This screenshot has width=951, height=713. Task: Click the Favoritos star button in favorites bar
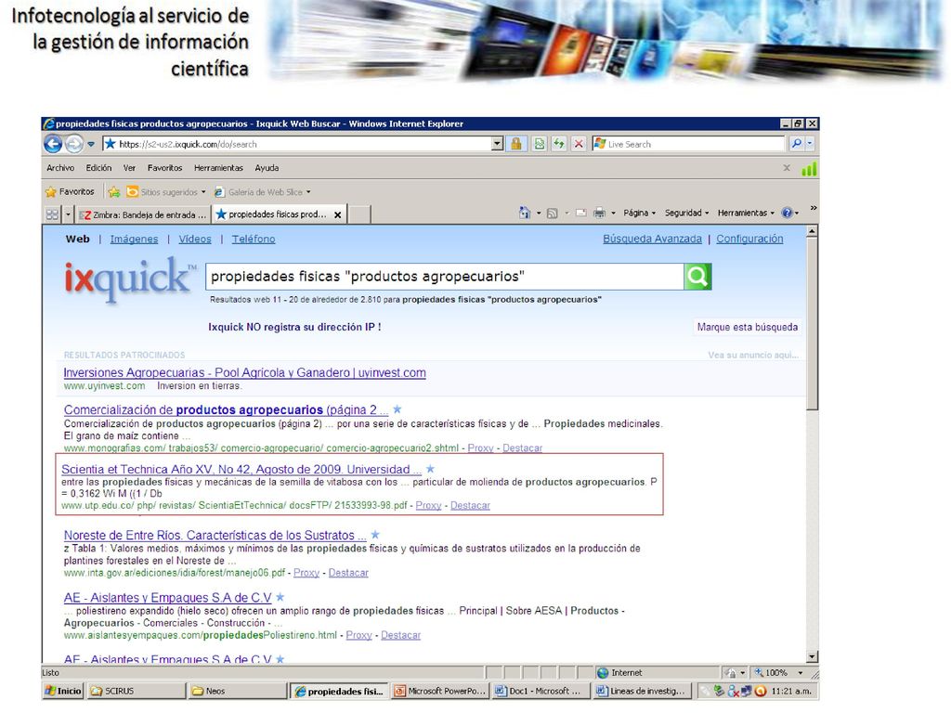pyautogui.click(x=70, y=191)
